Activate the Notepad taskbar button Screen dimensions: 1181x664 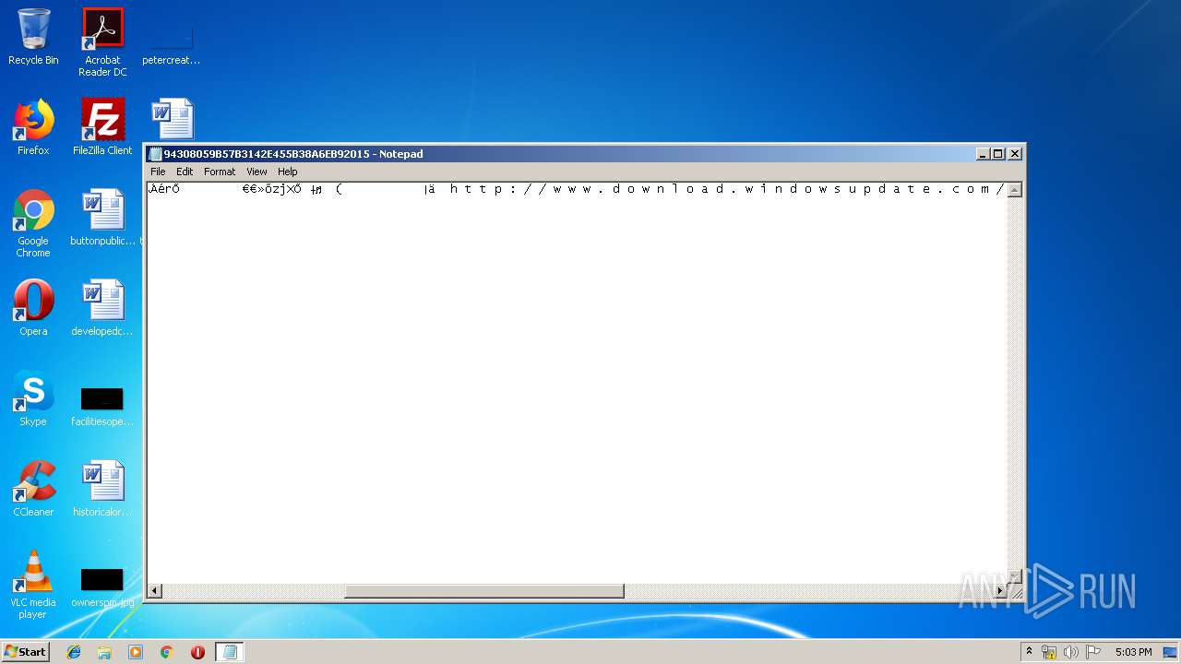[230, 652]
